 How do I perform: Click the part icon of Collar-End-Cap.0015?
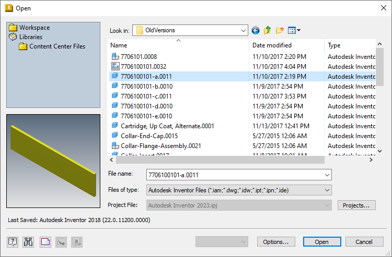[115, 135]
